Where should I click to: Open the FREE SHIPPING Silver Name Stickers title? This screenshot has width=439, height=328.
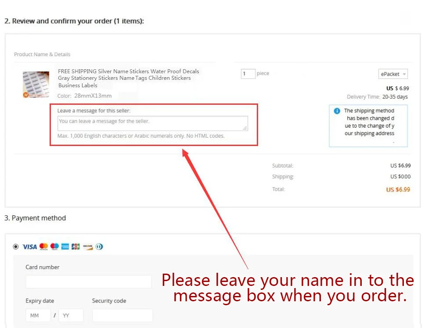tap(129, 78)
